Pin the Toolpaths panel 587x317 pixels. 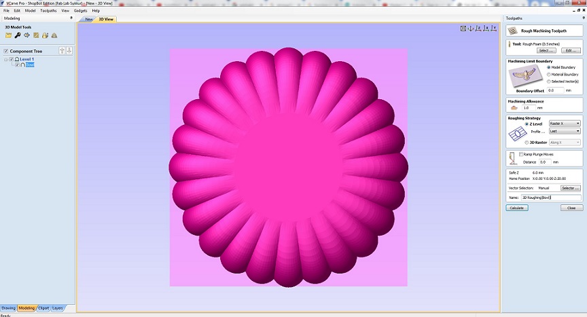coord(583,18)
